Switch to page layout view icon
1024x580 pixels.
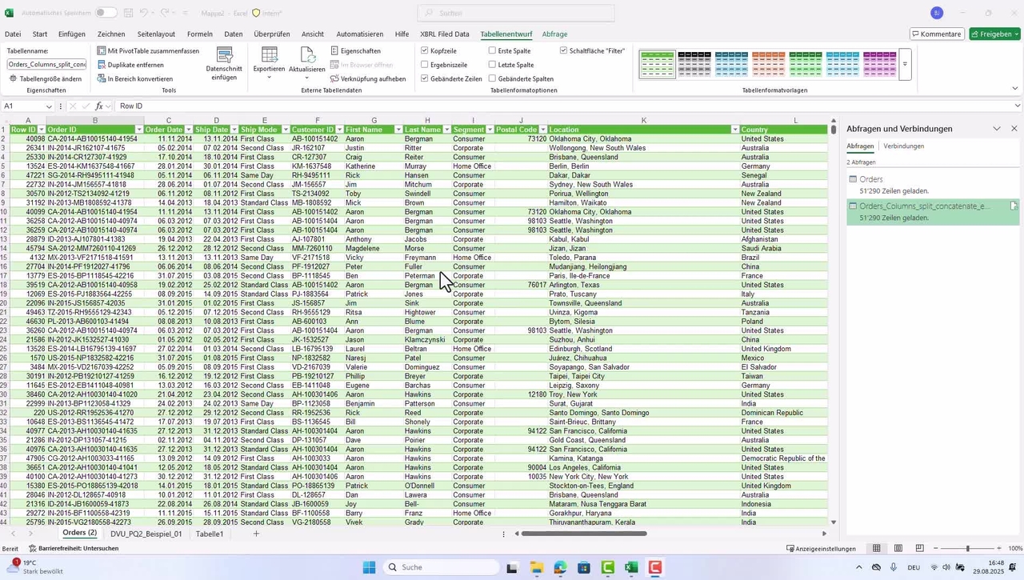pyautogui.click(x=898, y=548)
